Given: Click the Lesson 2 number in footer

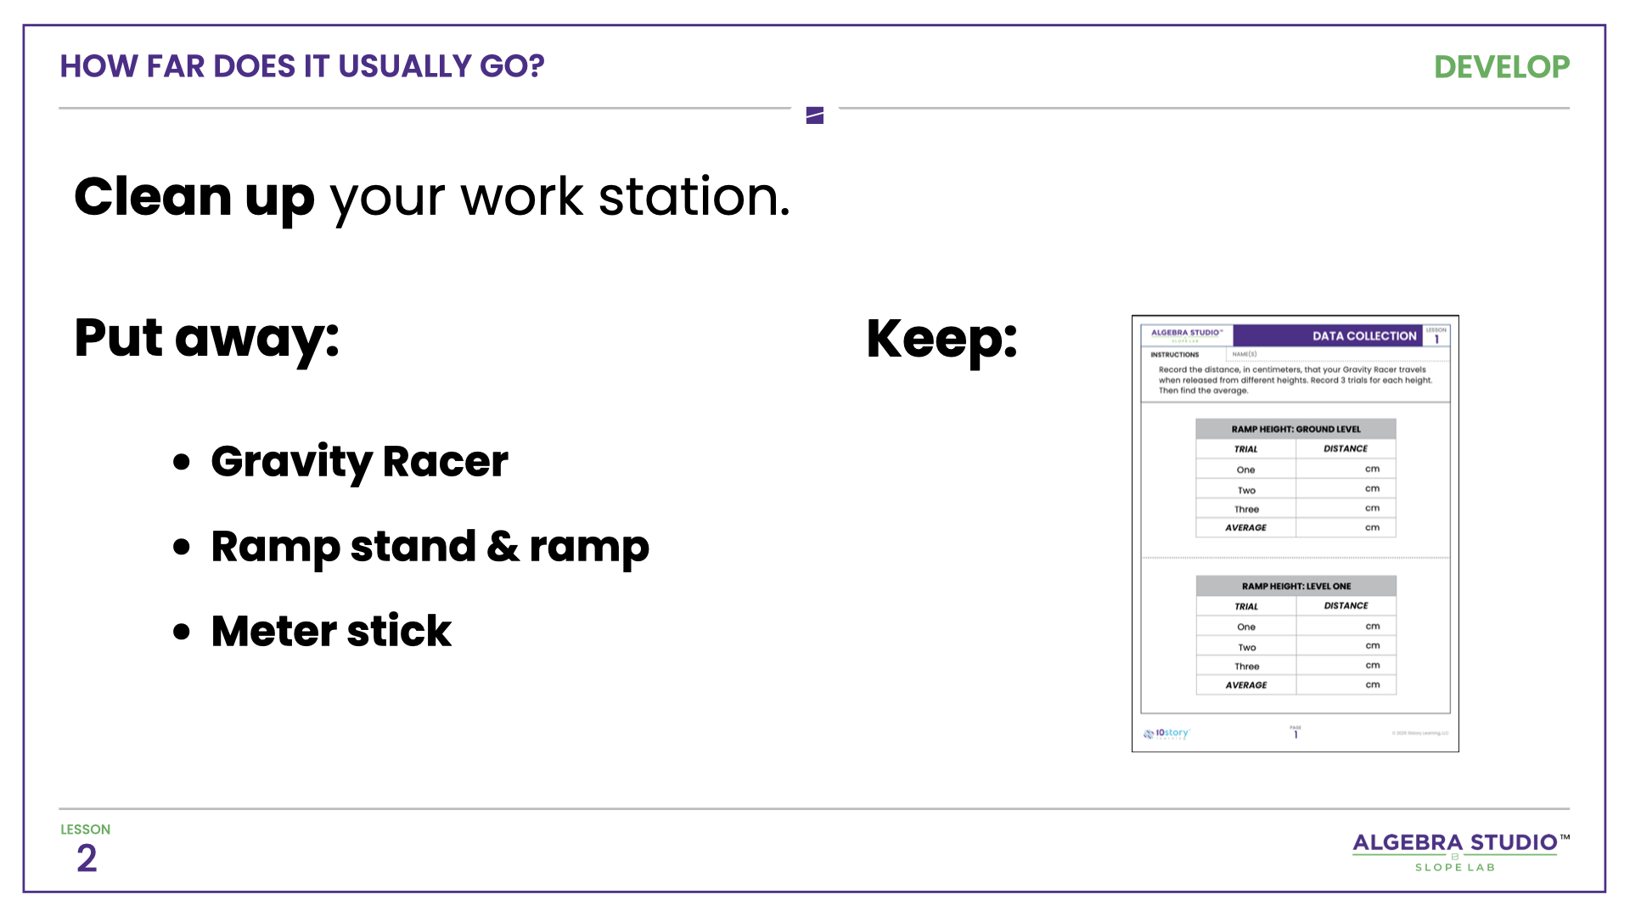Looking at the screenshot, I should pos(87,858).
